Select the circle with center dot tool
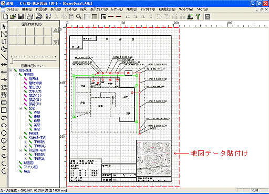 point(4,140)
